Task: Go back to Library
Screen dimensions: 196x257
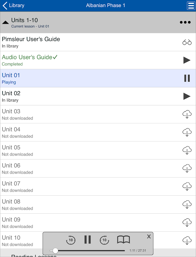Action: point(13,5)
